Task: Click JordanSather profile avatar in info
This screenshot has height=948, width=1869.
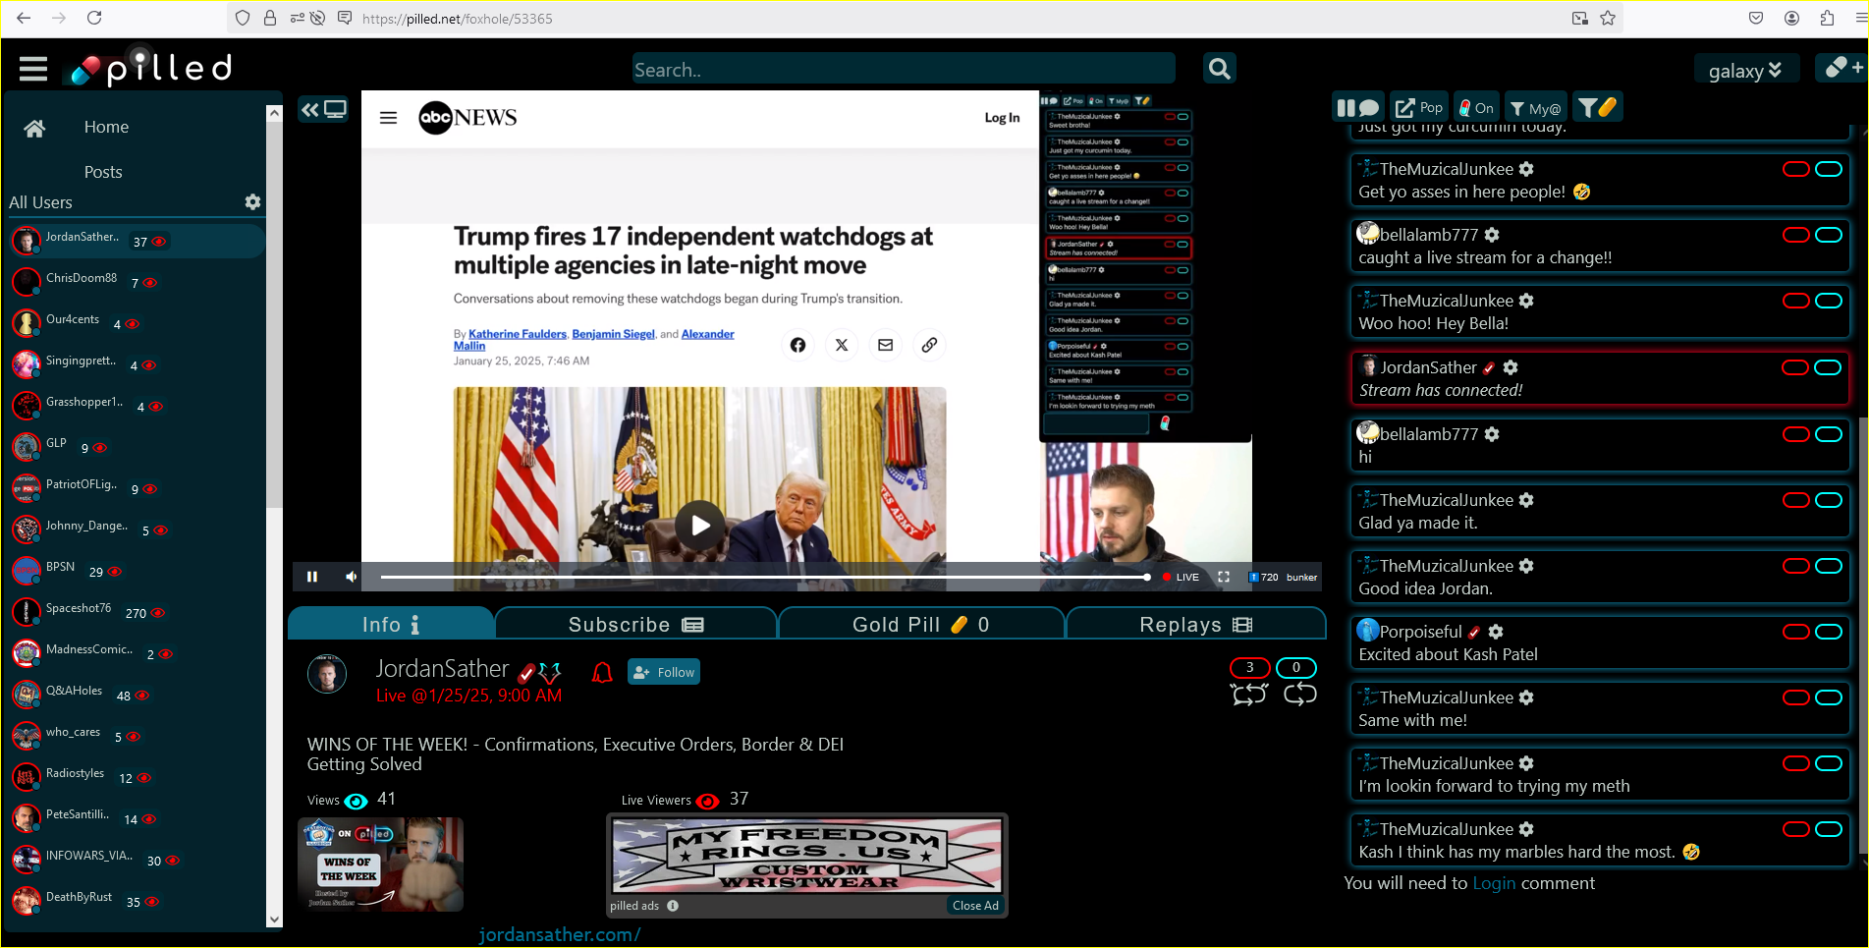Action: [x=327, y=674]
